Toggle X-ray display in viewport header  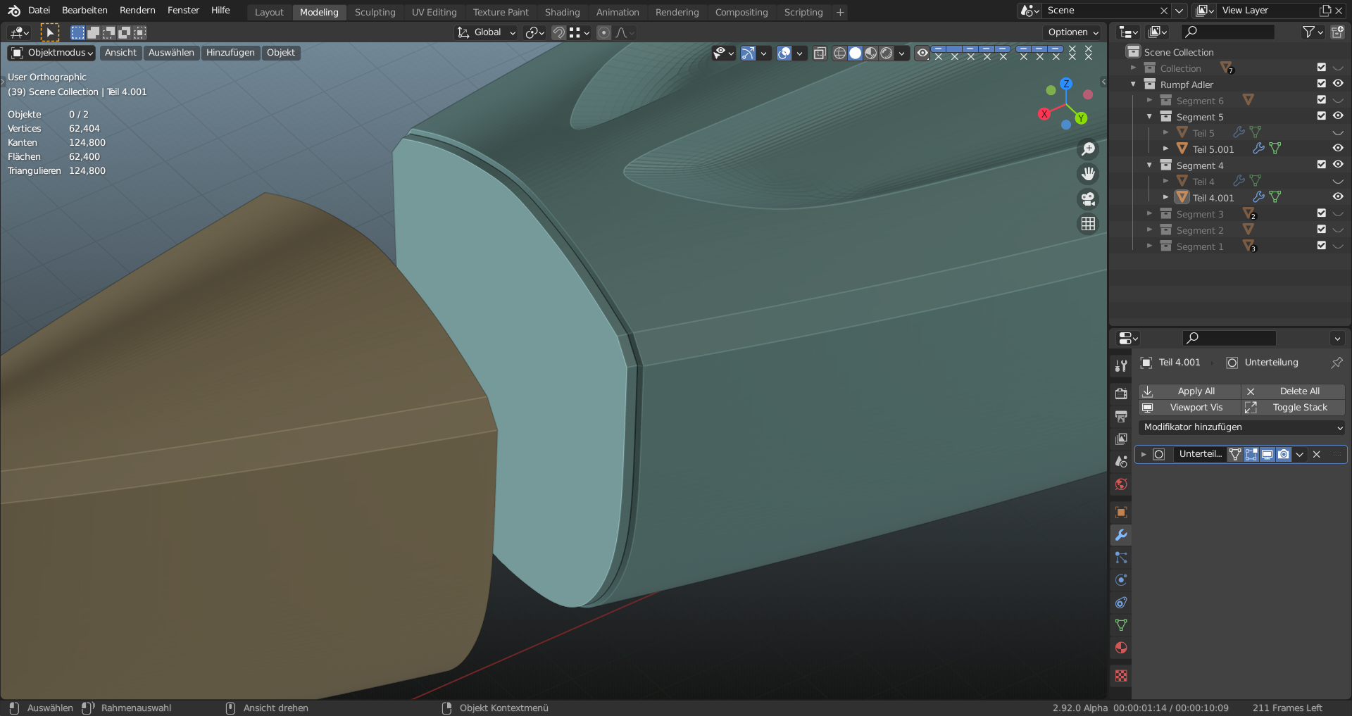point(820,54)
